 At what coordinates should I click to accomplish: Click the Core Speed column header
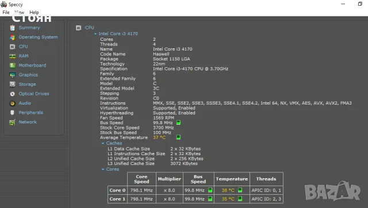click(x=141, y=179)
